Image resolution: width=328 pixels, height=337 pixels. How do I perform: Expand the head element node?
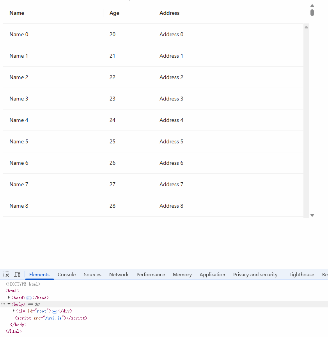pos(9,297)
